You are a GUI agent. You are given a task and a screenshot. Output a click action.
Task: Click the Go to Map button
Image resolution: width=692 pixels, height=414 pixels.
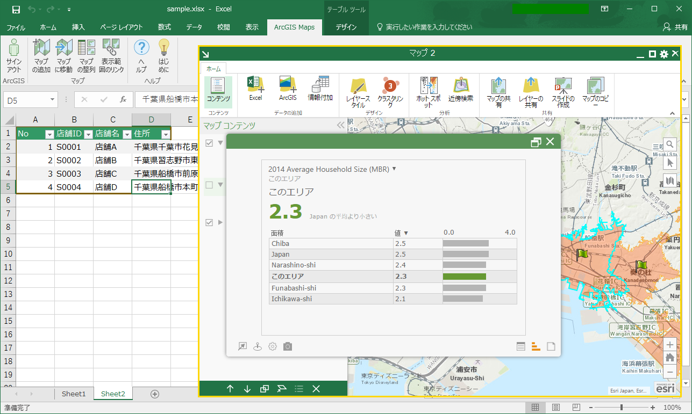(63, 56)
